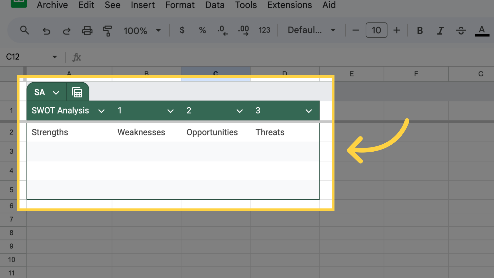Select the Threats cell
494x278 pixels.
pyautogui.click(x=285, y=132)
